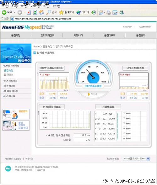Screen dimensions: 157x185
Task: Click the Loss율 0 % field
Action: (82, 140)
